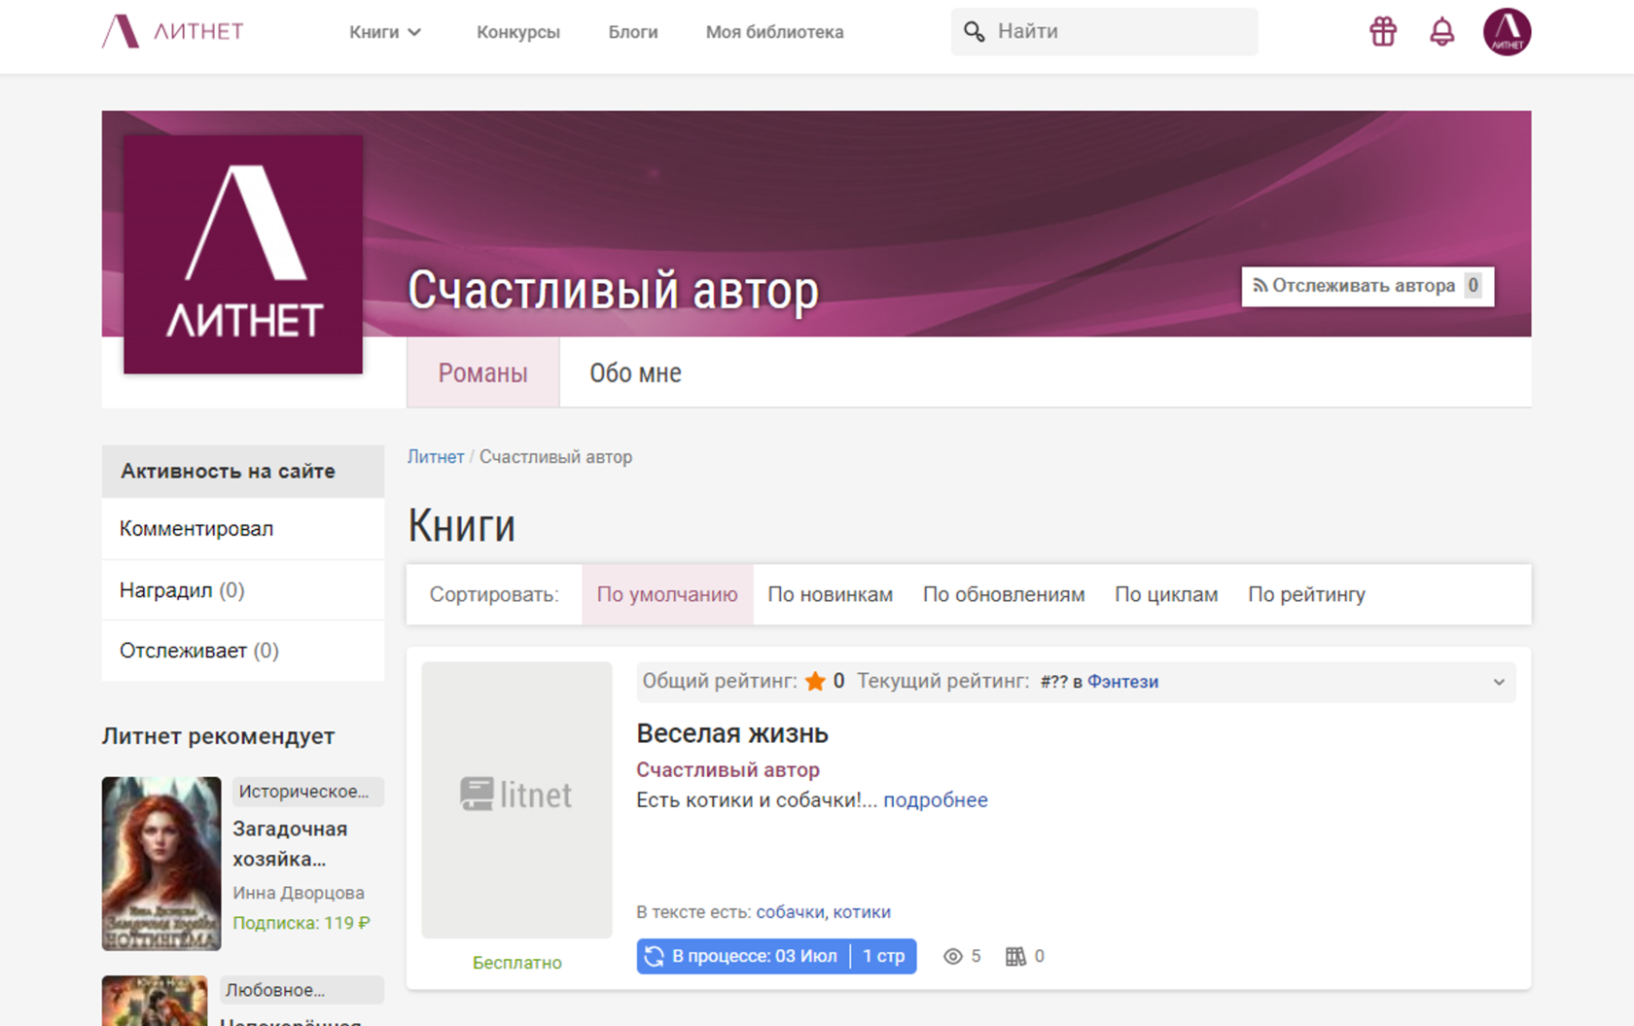
Task: Sort books По циклам
Action: 1166,594
